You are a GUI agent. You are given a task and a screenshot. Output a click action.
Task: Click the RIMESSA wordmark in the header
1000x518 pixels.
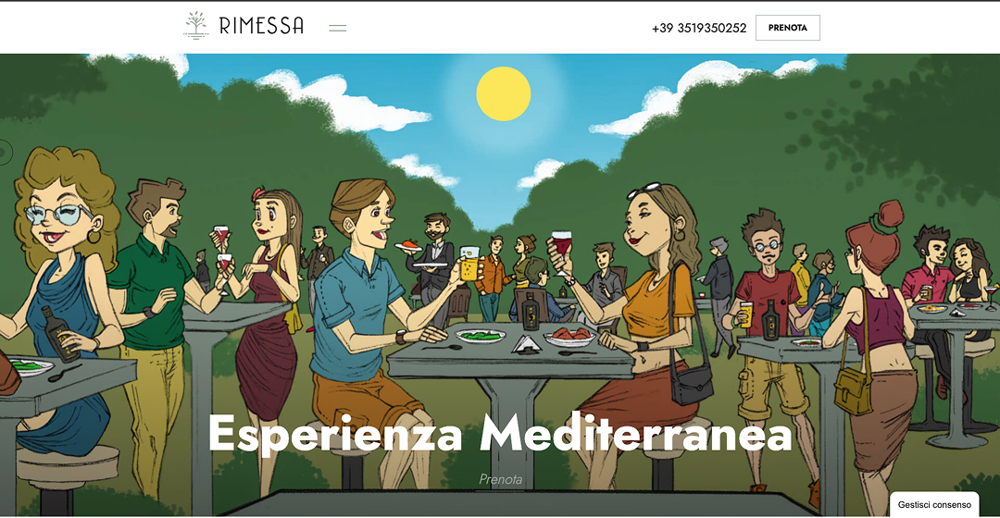pos(261,26)
